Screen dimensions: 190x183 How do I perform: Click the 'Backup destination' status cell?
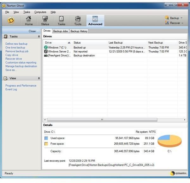click(x=84, y=55)
